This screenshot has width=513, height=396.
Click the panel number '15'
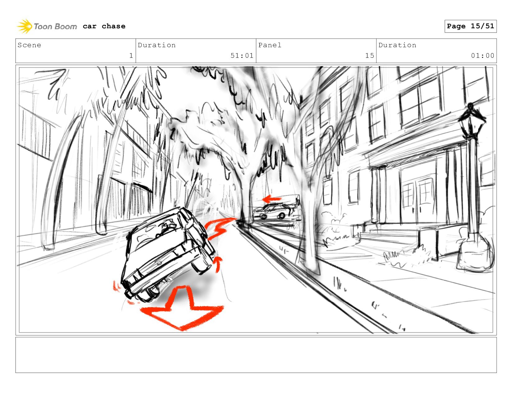tap(370, 56)
